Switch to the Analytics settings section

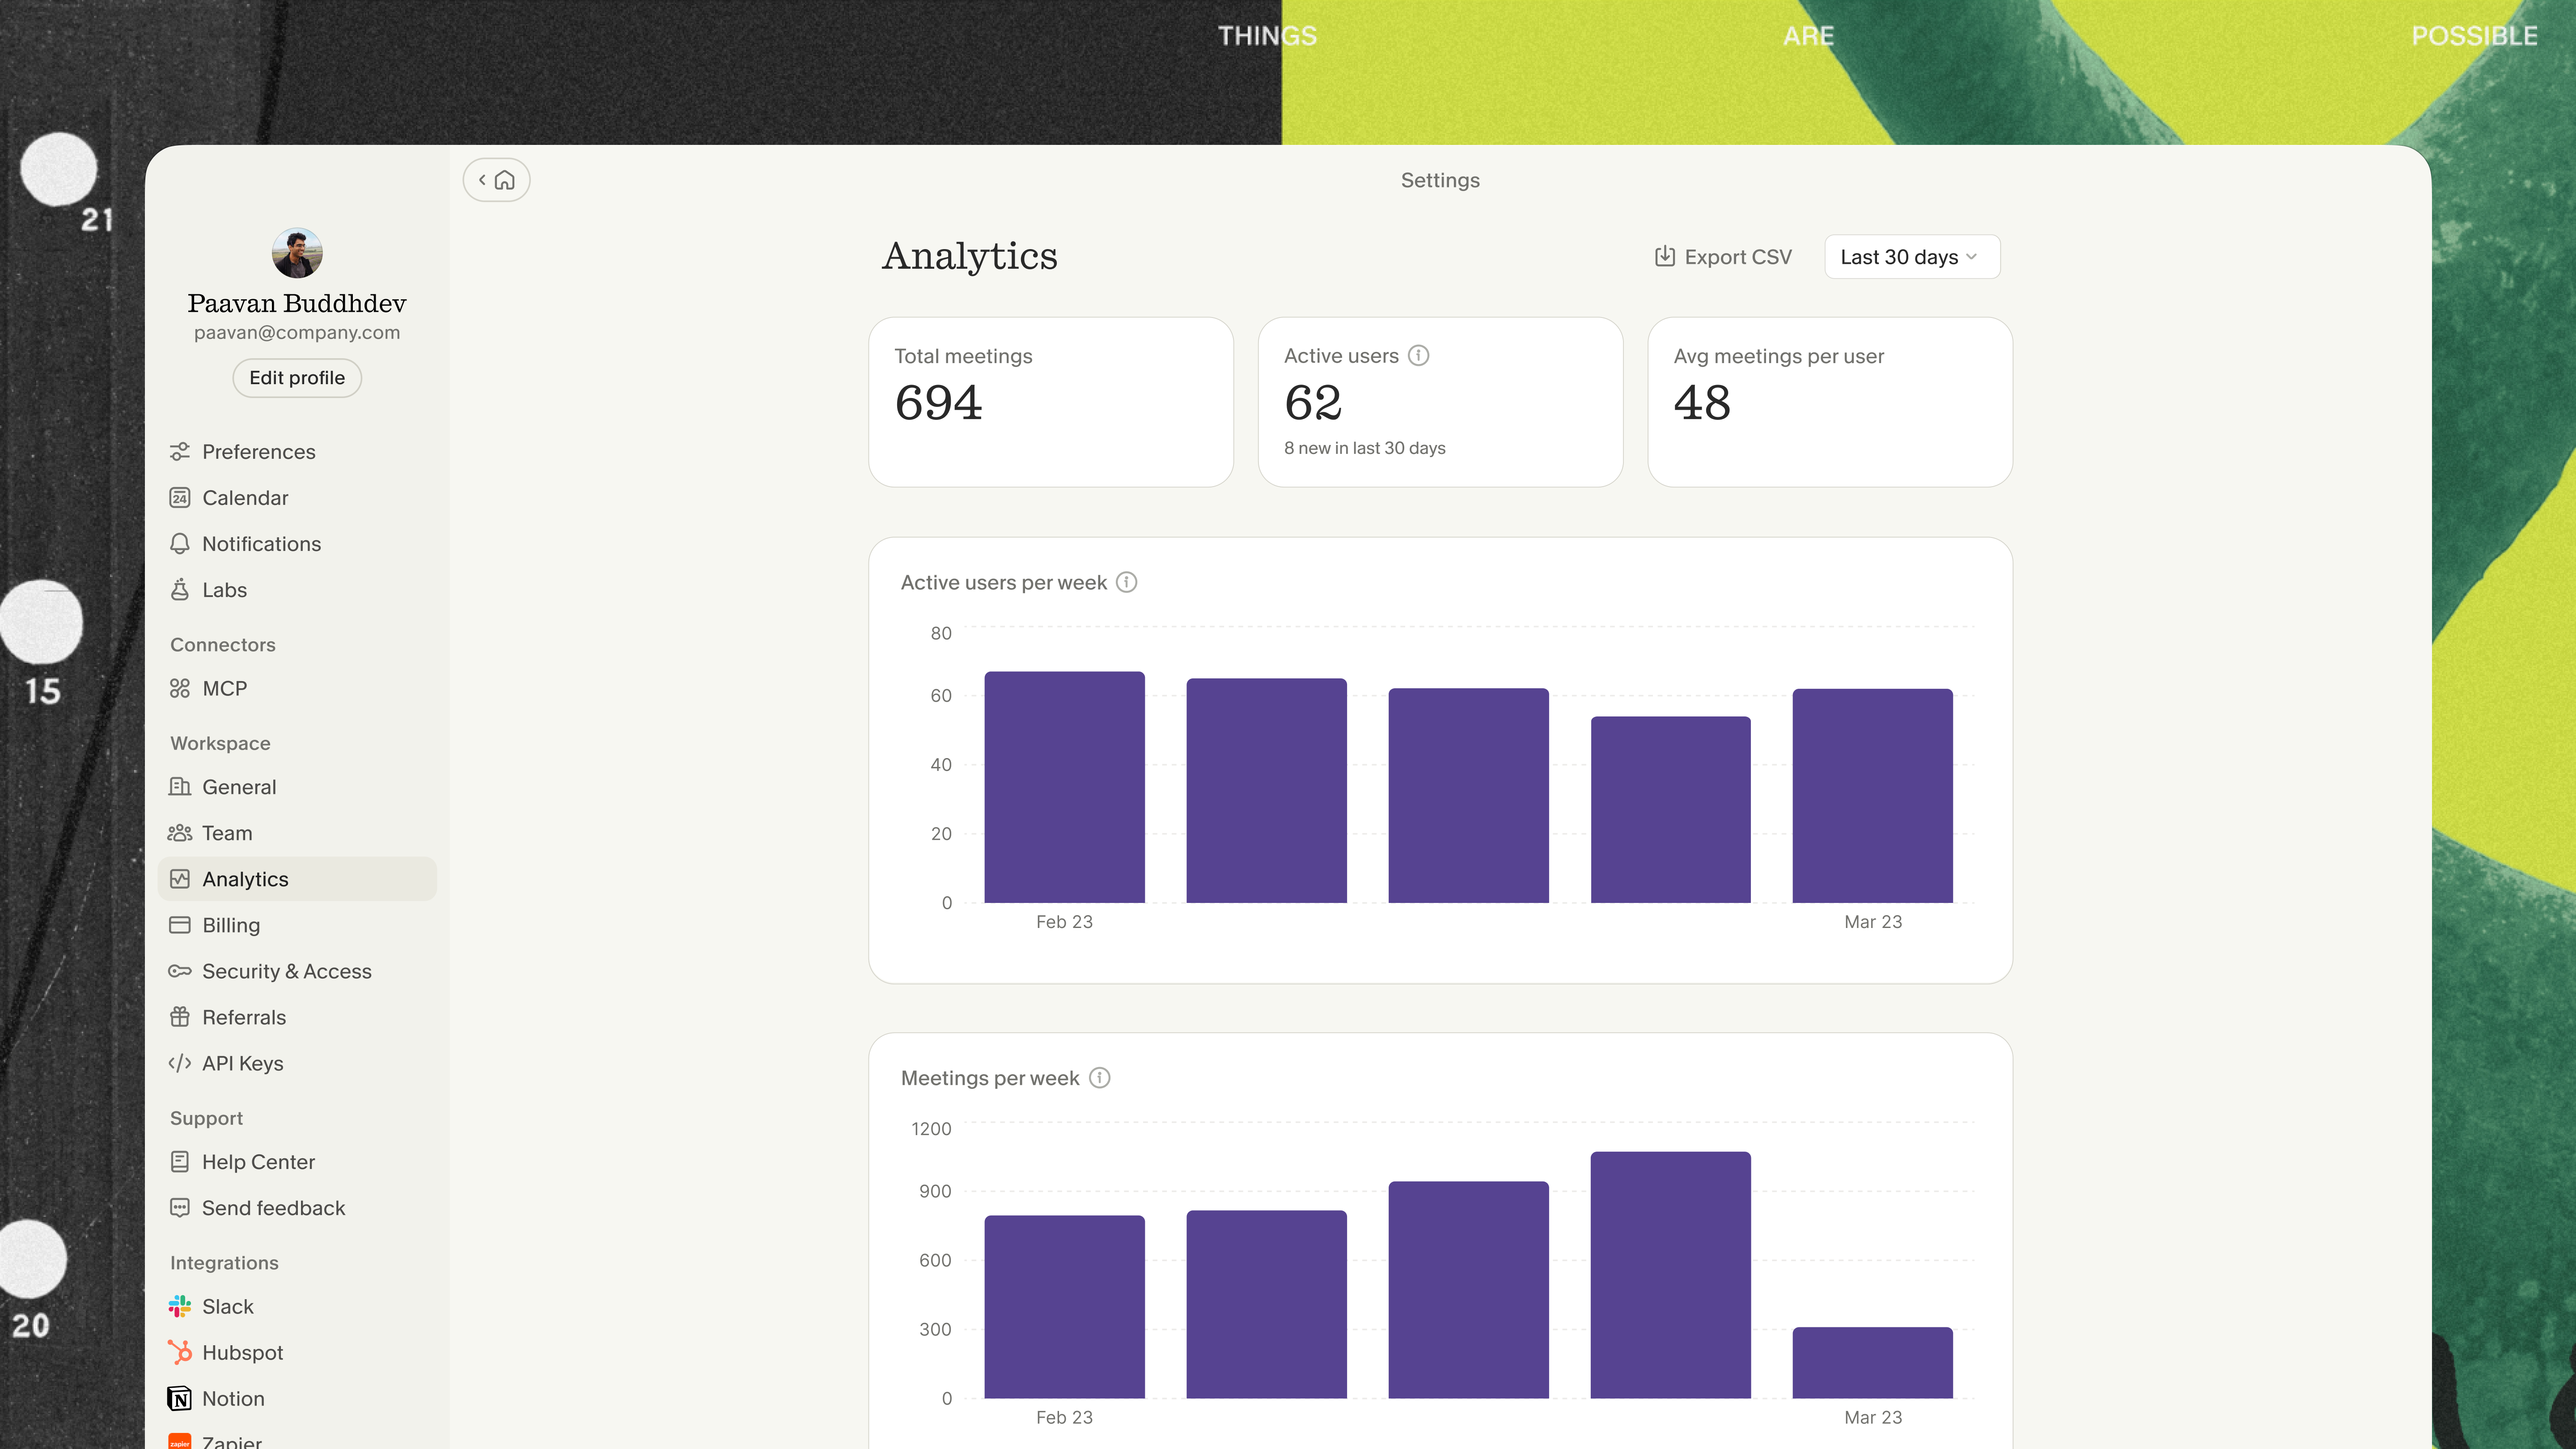pyautogui.click(x=245, y=878)
